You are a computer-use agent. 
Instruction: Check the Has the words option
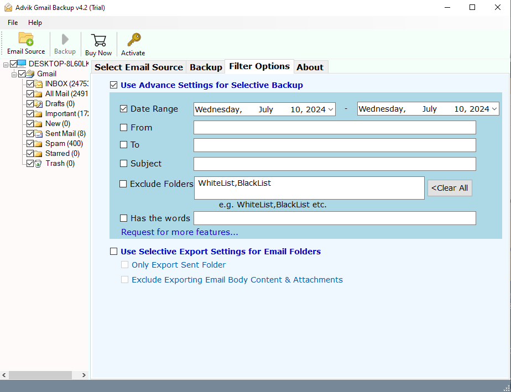click(x=123, y=218)
